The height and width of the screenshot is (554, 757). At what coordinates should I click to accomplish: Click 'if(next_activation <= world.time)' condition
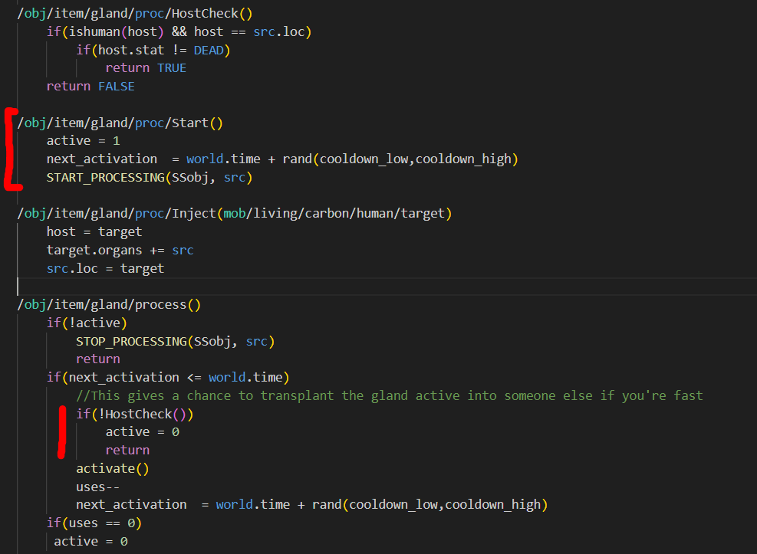coord(168,378)
